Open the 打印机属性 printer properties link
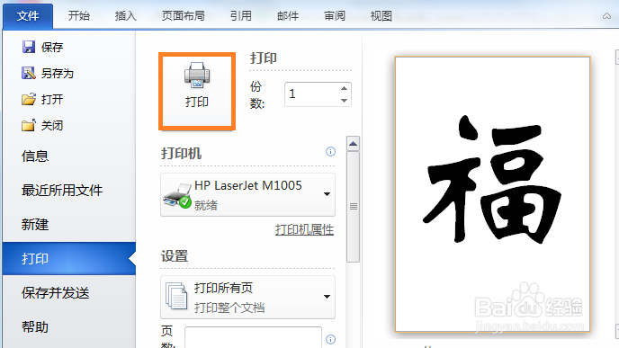619x348 pixels. click(x=304, y=229)
